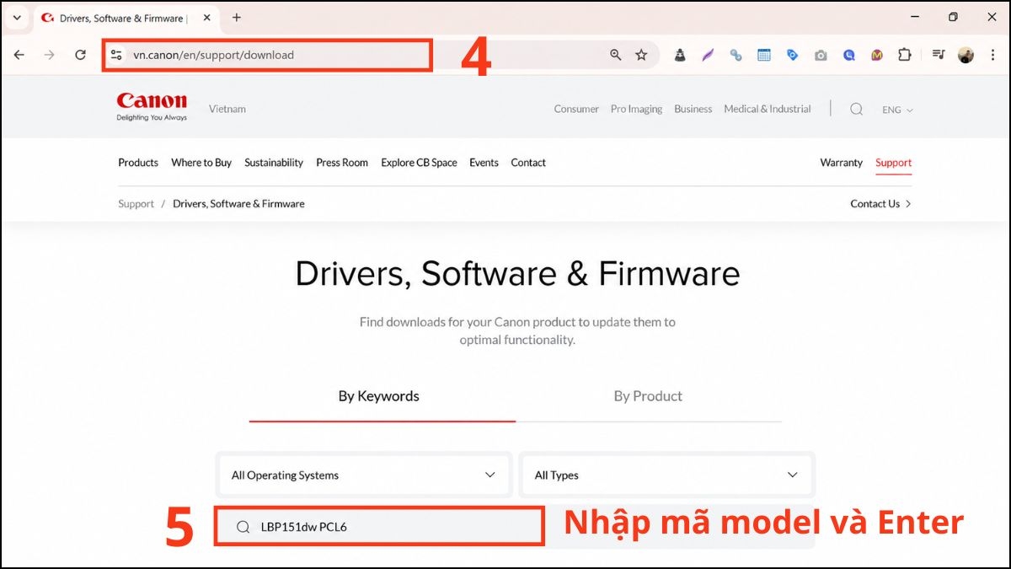Minimize the Chrome window

click(915, 17)
